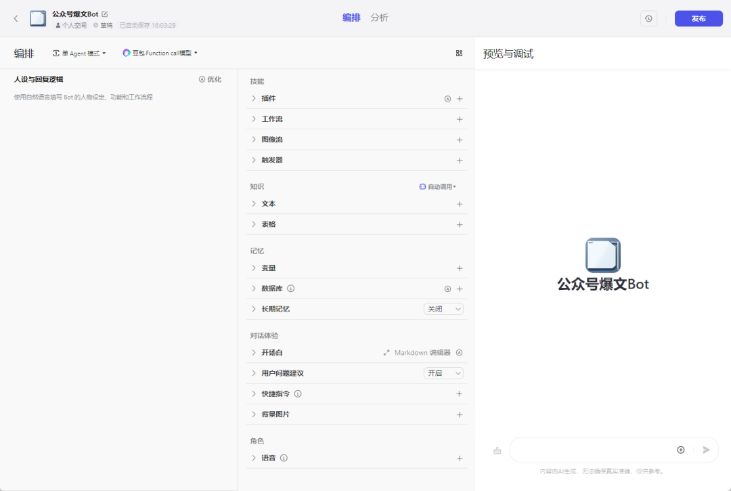Click the 预览与调试 panel title

pyautogui.click(x=508, y=54)
